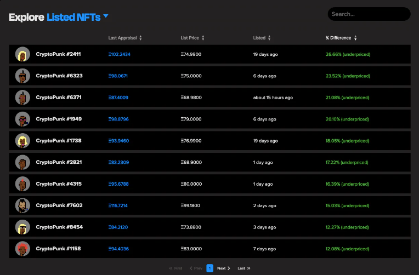Open appraisal value Ξ116.7214
Screen dimensions: 419x275
coord(118,205)
